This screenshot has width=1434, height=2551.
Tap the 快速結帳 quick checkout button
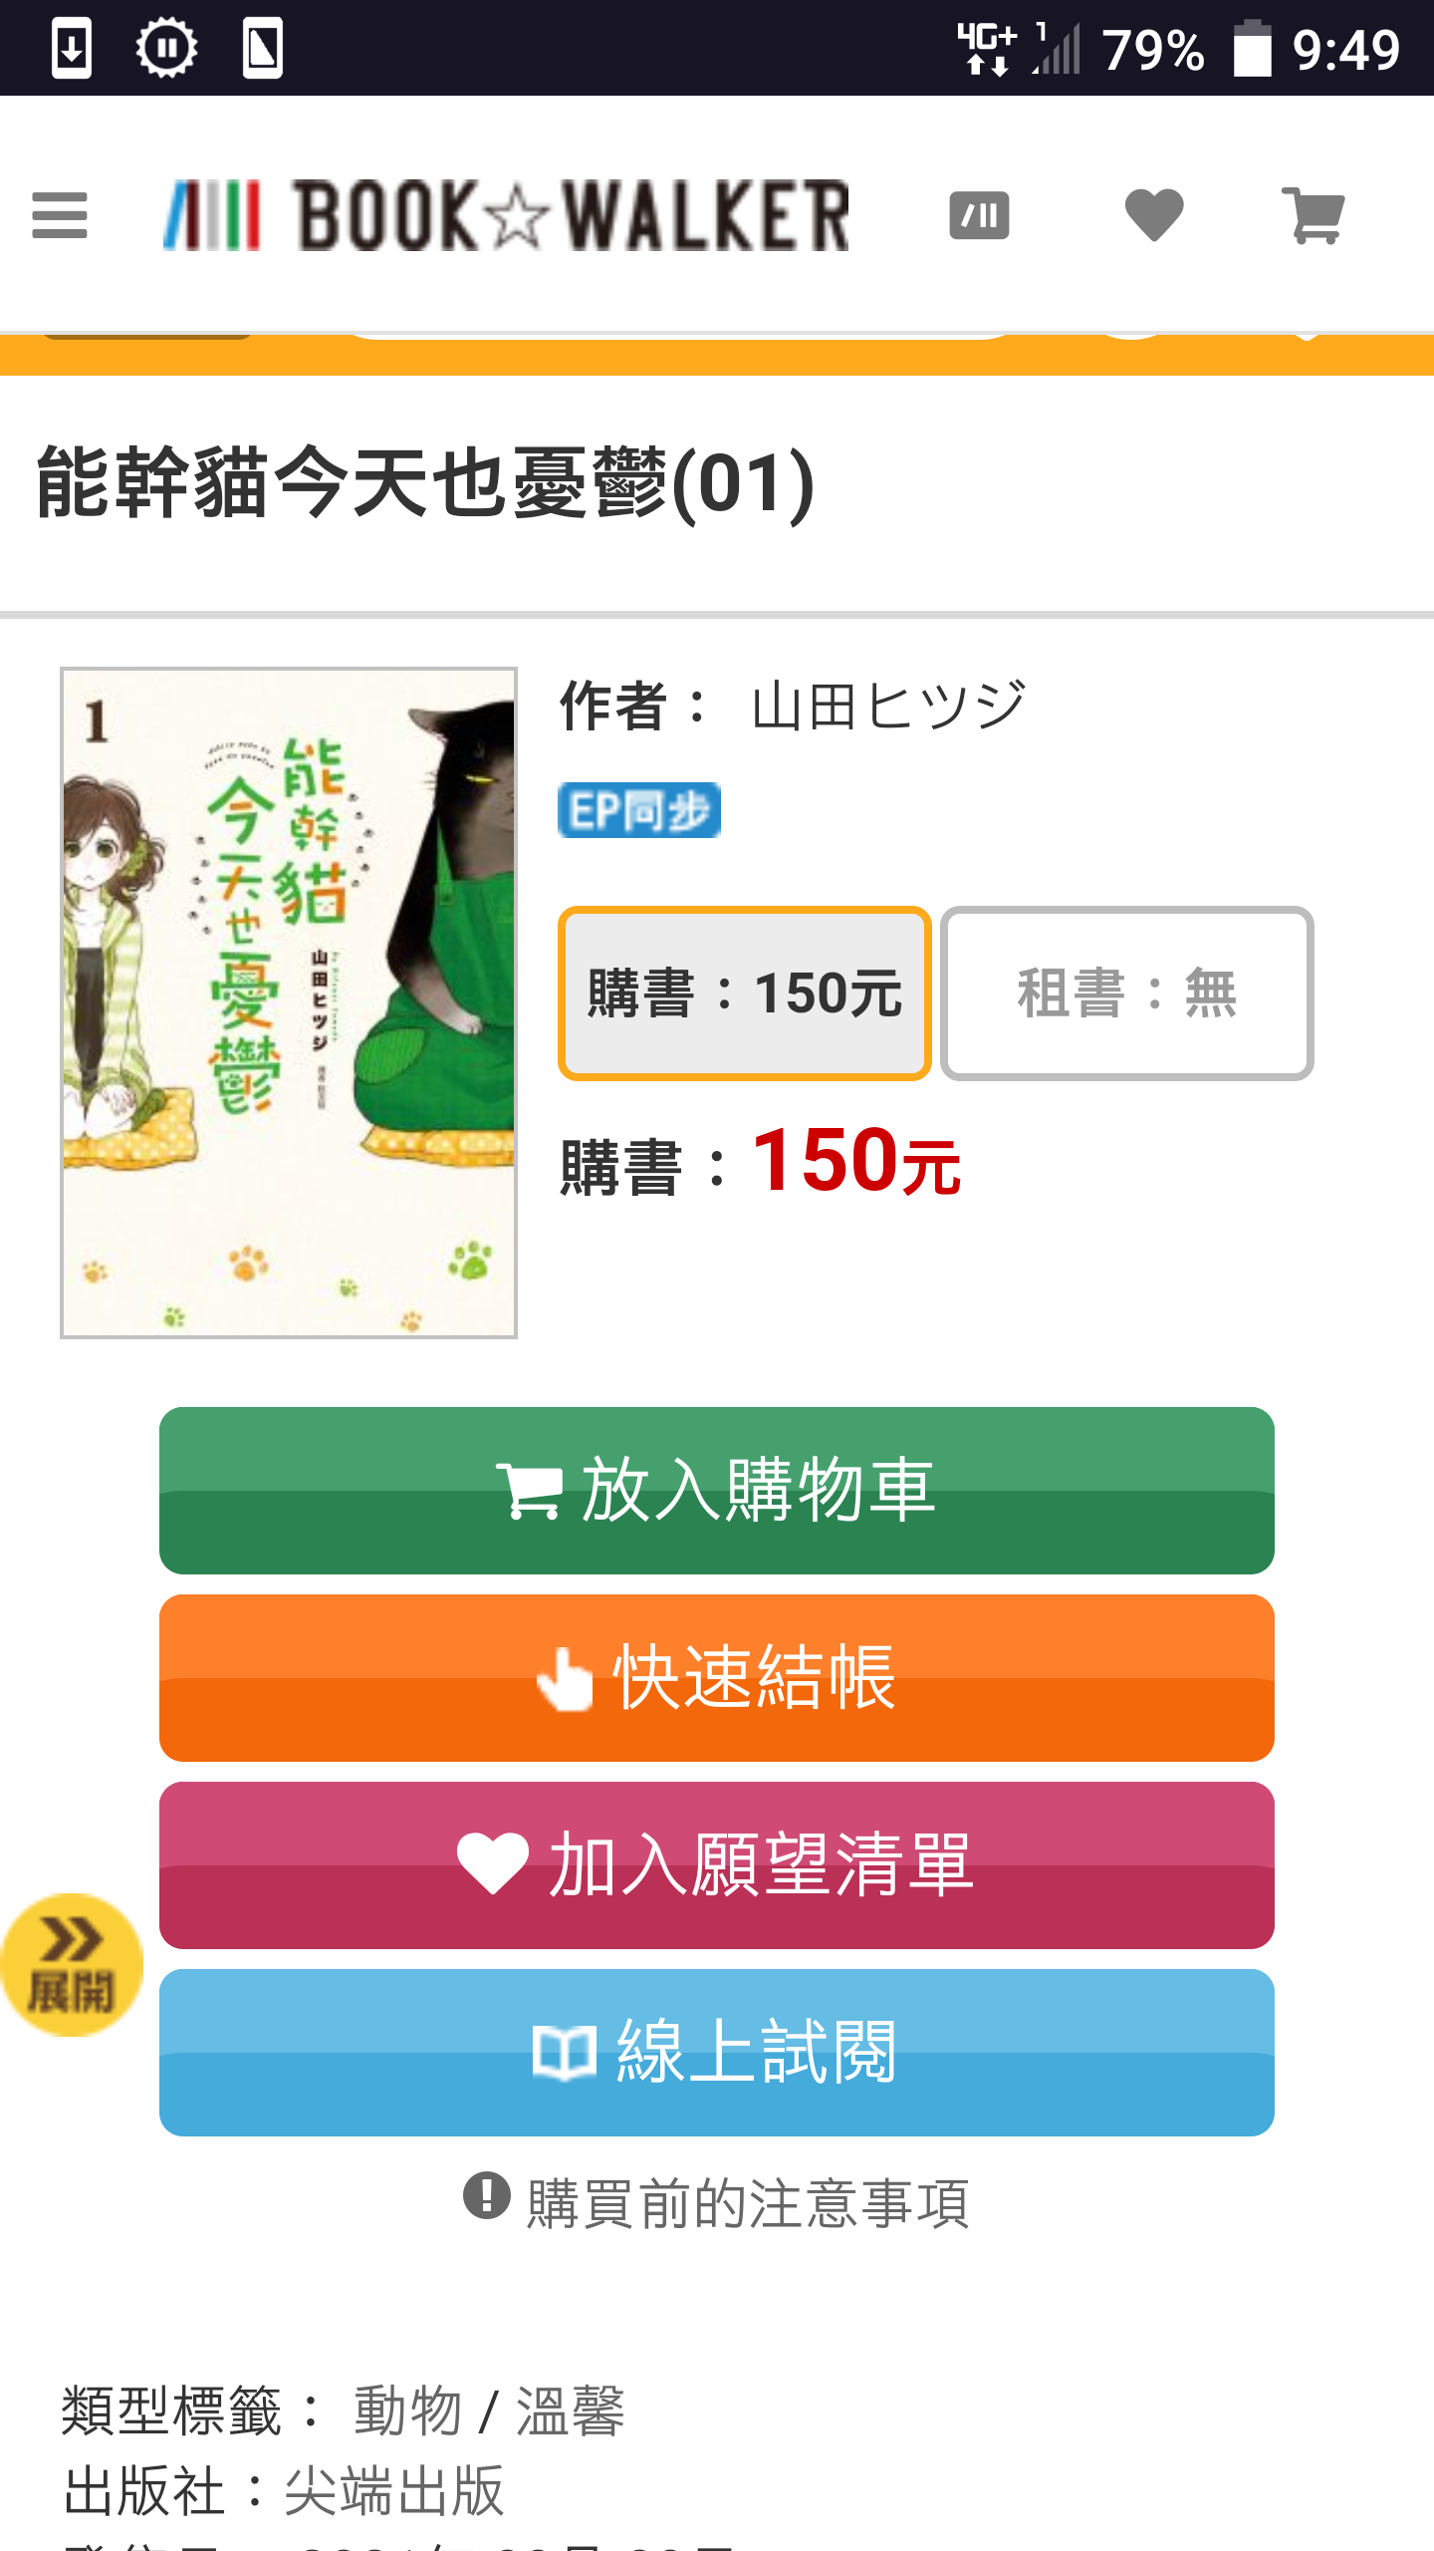(x=717, y=1678)
